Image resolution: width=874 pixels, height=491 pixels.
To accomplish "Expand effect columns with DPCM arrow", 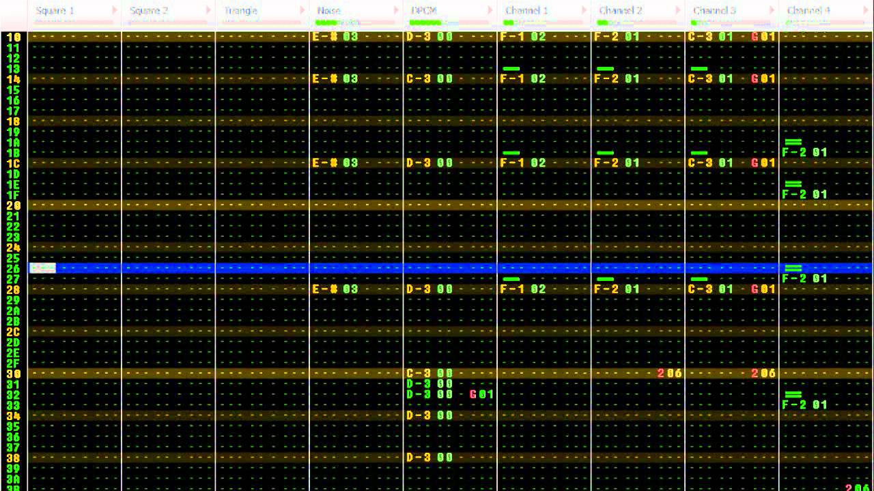I will pos(490,11).
